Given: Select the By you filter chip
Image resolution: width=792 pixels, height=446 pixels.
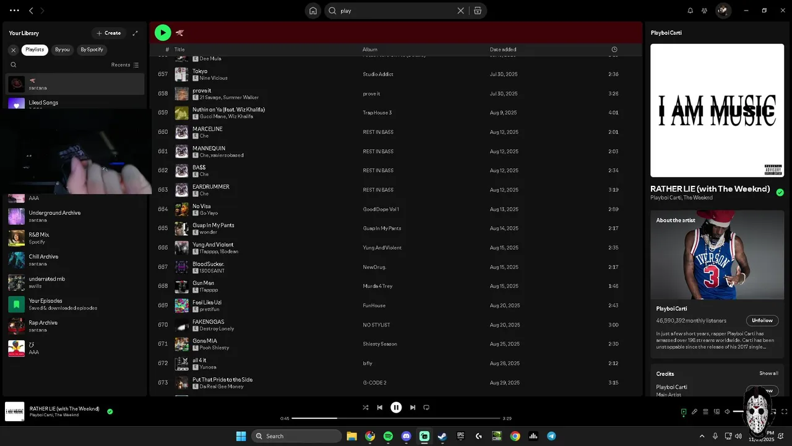Looking at the screenshot, I should [x=62, y=50].
